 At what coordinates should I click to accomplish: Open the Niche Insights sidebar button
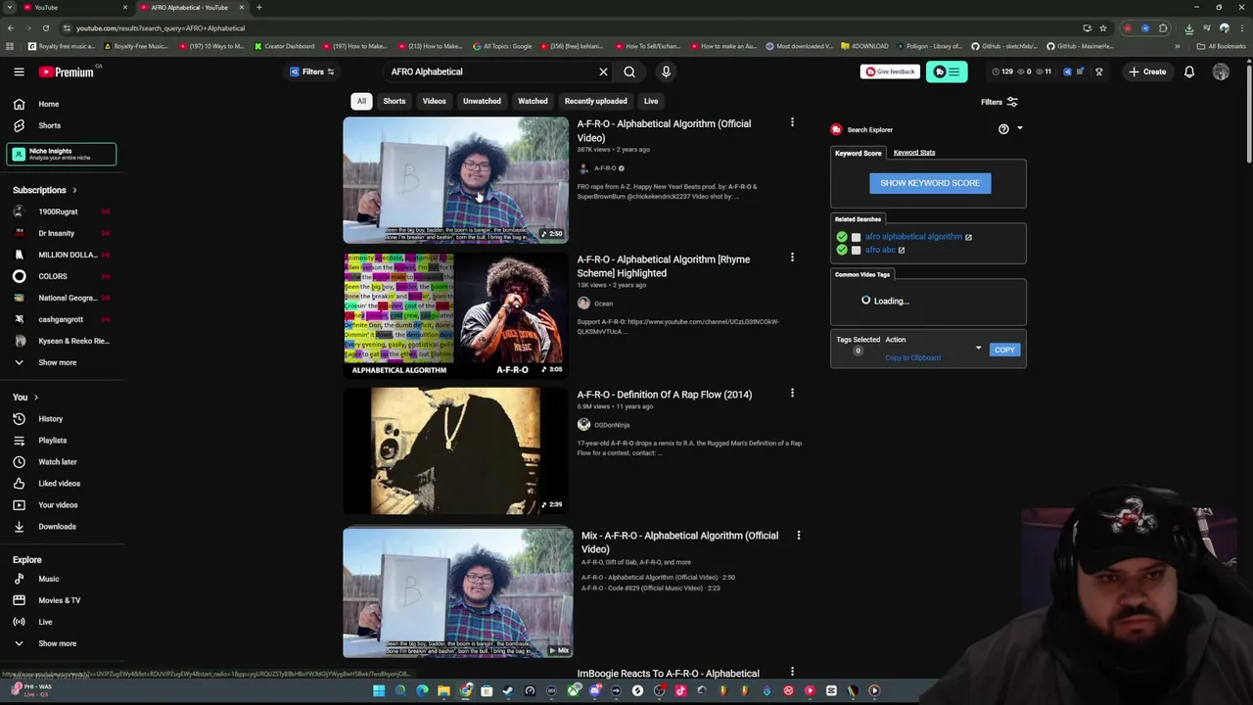tap(61, 154)
